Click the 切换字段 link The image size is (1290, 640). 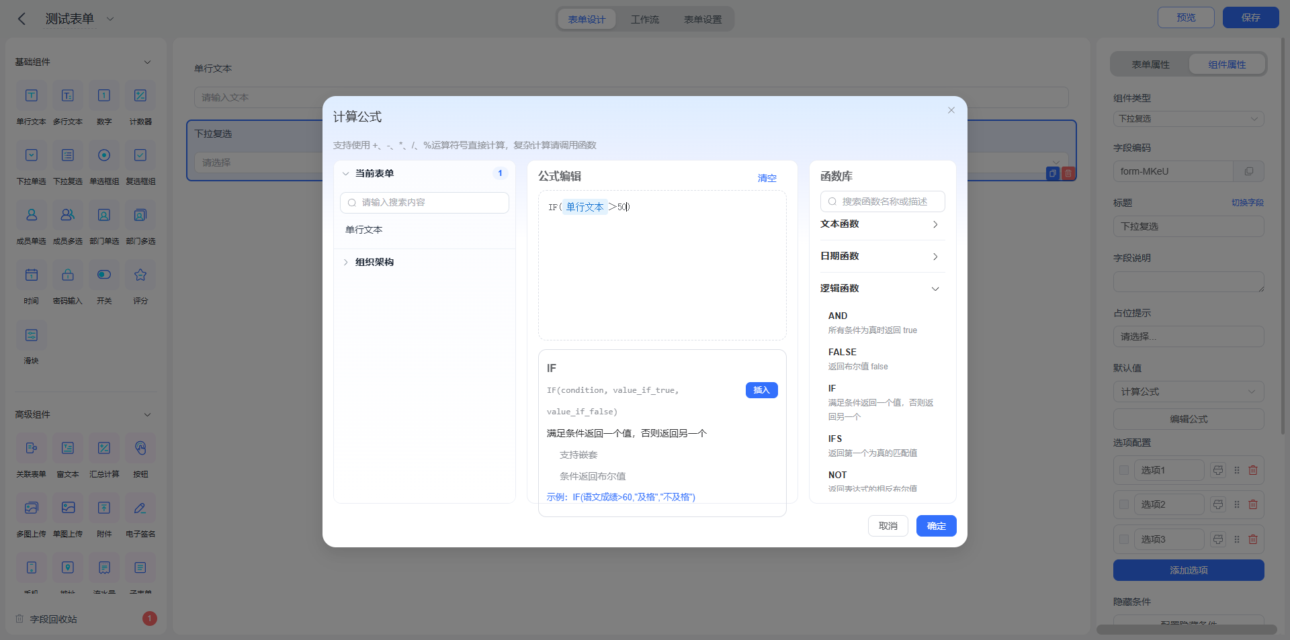click(1248, 203)
